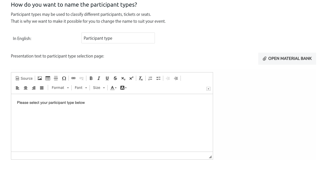Viewport: 319px width, 170px height.
Task: Clear text formatting with Remove Format
Action: pyautogui.click(x=141, y=78)
